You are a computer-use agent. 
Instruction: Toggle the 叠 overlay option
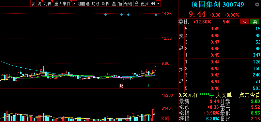point(114,4)
